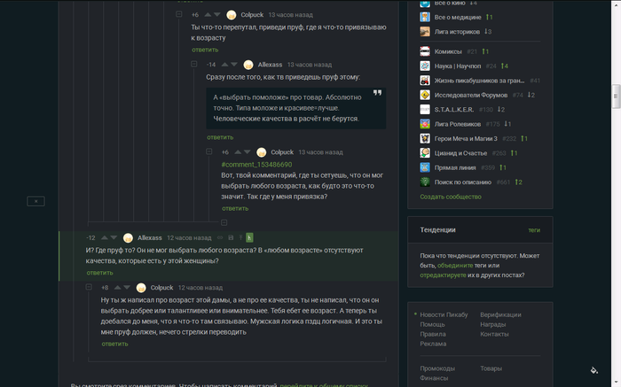Collapse the Allexass -14 comment branch
621x387 pixels.
coord(192,65)
